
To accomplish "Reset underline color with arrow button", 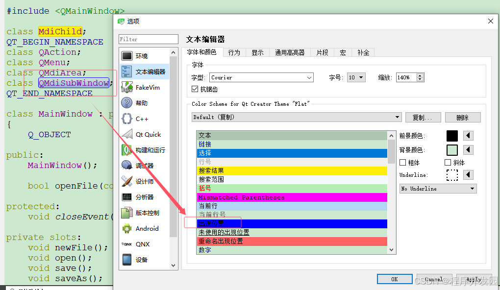I will (468, 175).
